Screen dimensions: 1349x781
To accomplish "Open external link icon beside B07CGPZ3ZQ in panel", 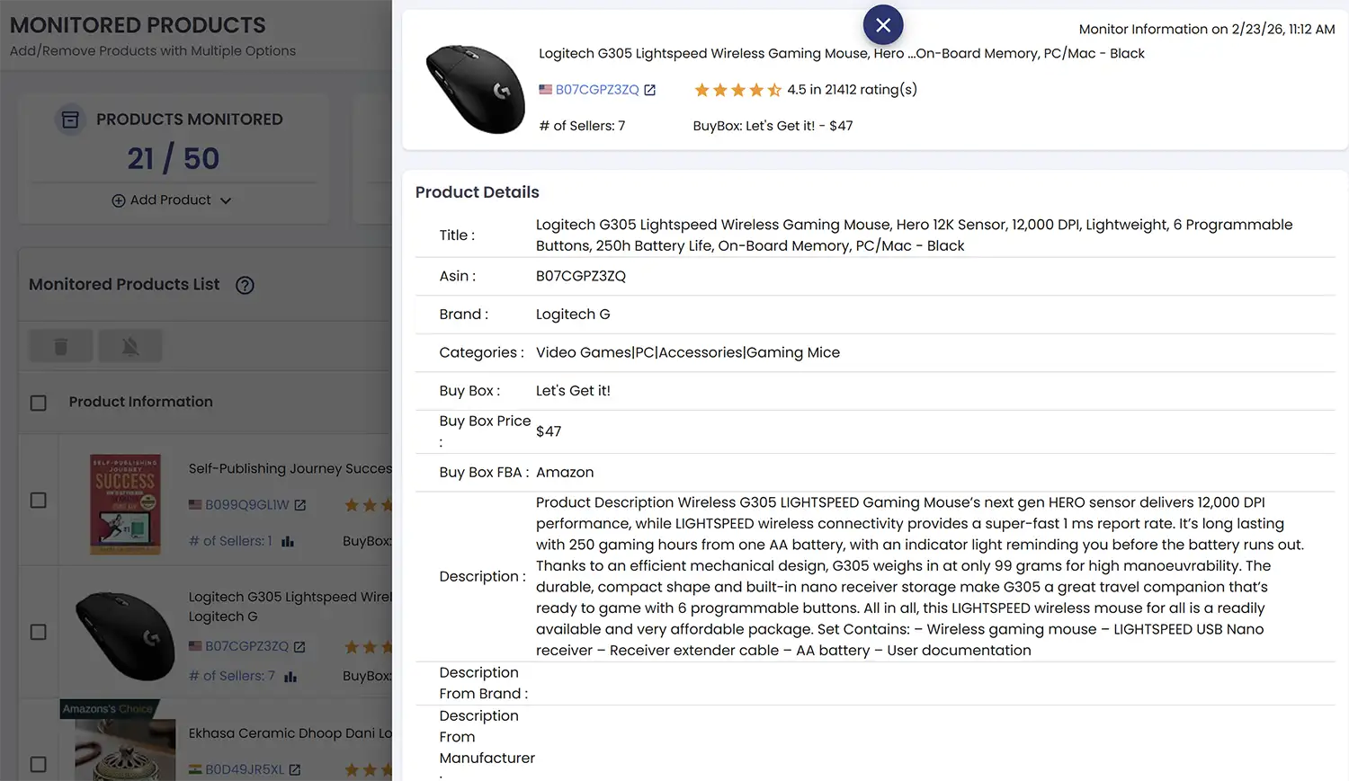I will [650, 90].
